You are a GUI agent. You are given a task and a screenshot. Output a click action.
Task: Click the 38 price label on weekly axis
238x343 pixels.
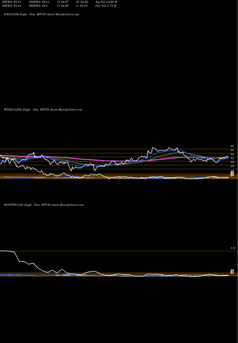(232, 146)
